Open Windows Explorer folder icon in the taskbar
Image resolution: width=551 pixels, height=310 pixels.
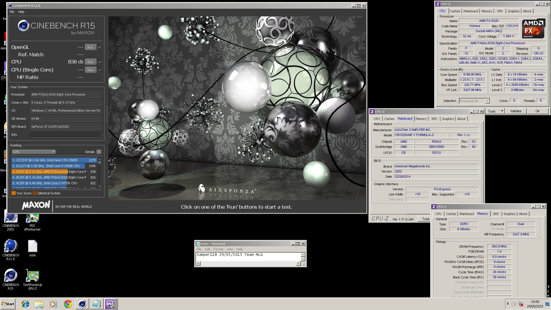[39, 304]
